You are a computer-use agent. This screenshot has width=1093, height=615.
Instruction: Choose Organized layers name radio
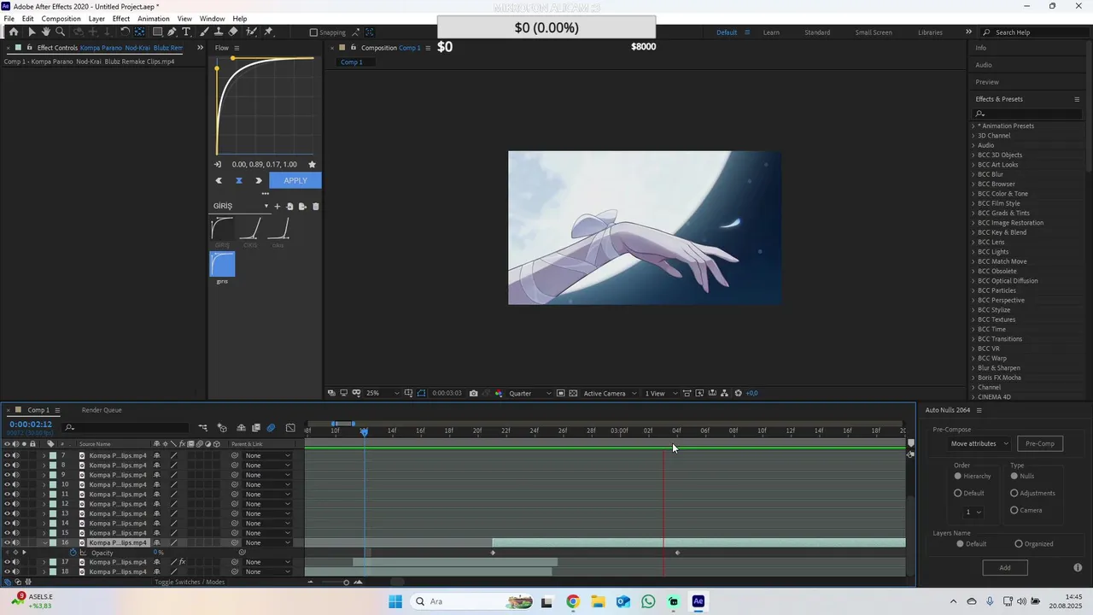pyautogui.click(x=1019, y=543)
